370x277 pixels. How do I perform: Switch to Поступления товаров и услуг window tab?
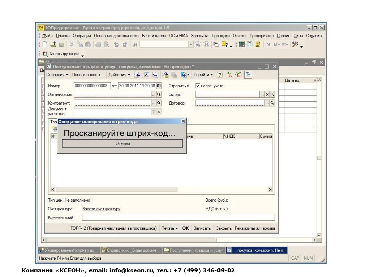point(194,250)
